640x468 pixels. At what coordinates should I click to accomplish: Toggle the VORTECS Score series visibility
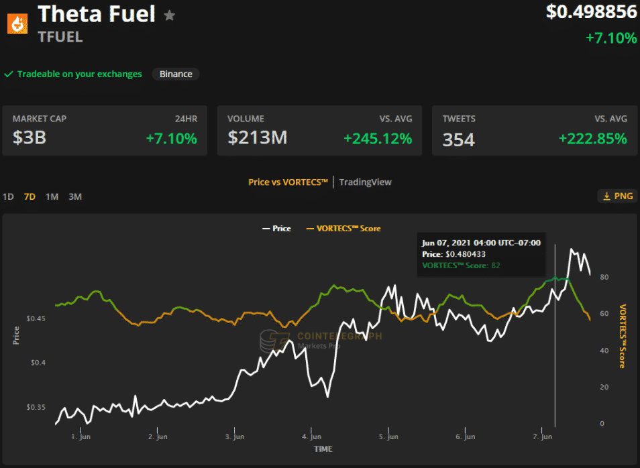(343, 228)
